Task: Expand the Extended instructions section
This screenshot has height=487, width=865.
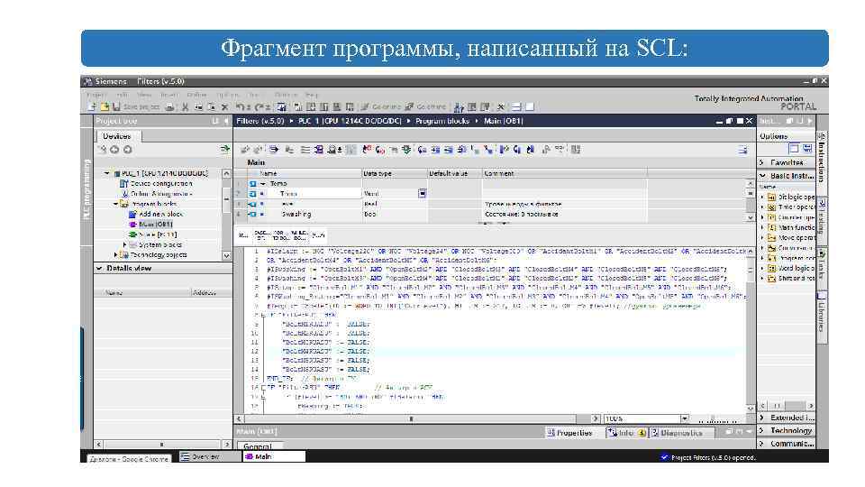Action: (762, 418)
